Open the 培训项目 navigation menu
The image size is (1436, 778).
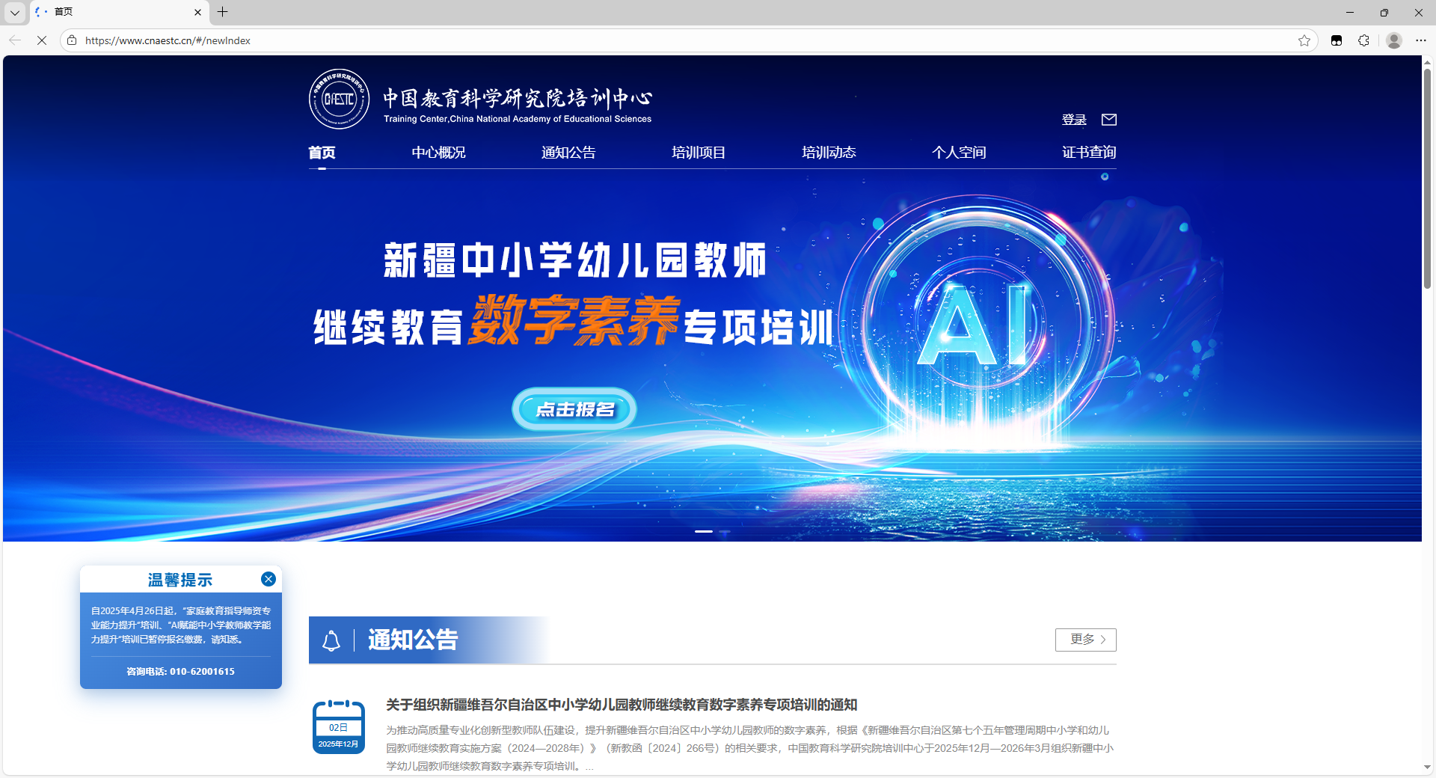[x=699, y=153]
